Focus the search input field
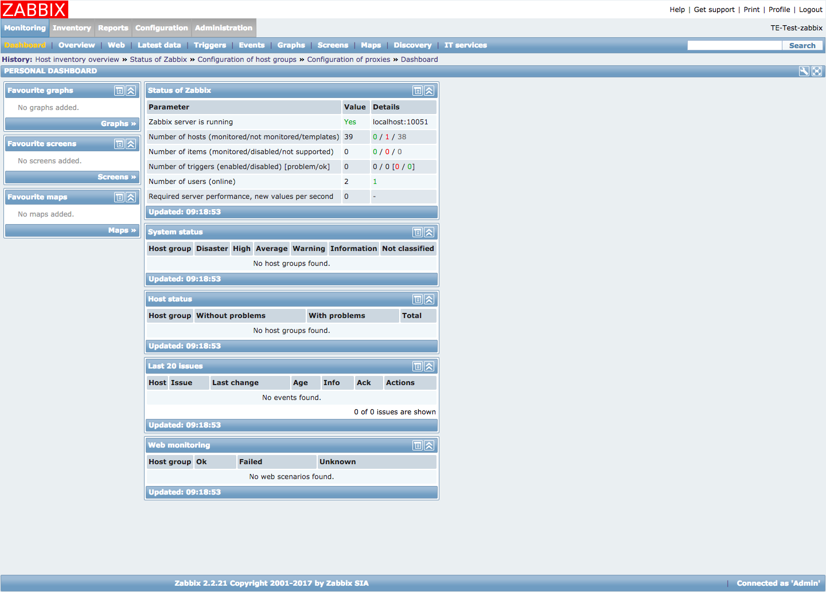 click(x=735, y=45)
